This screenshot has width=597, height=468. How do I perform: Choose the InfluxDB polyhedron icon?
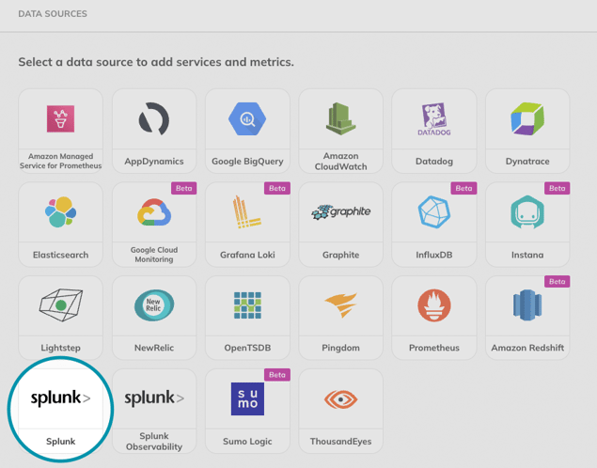click(434, 212)
